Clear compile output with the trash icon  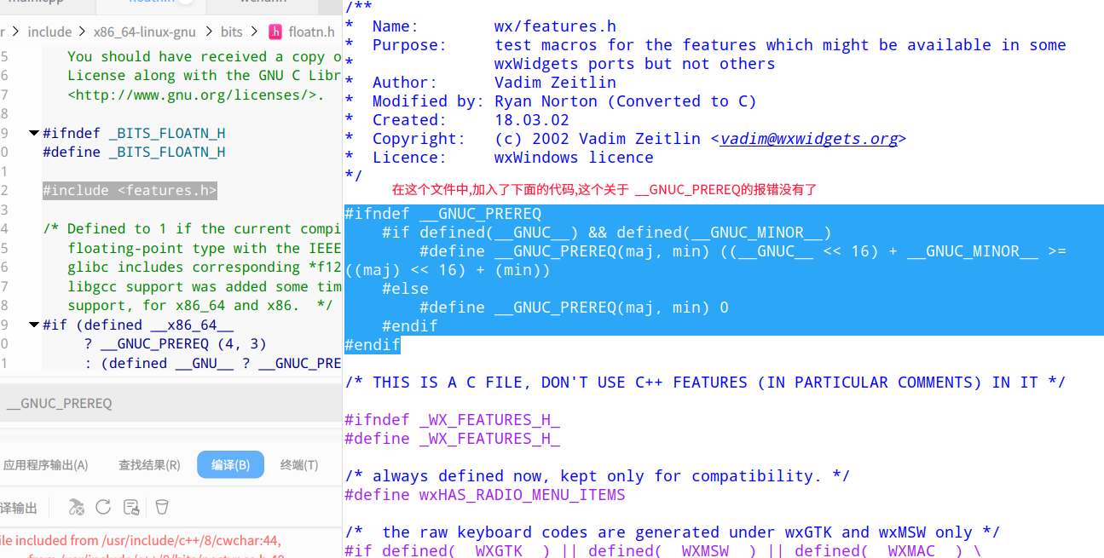coord(161,507)
